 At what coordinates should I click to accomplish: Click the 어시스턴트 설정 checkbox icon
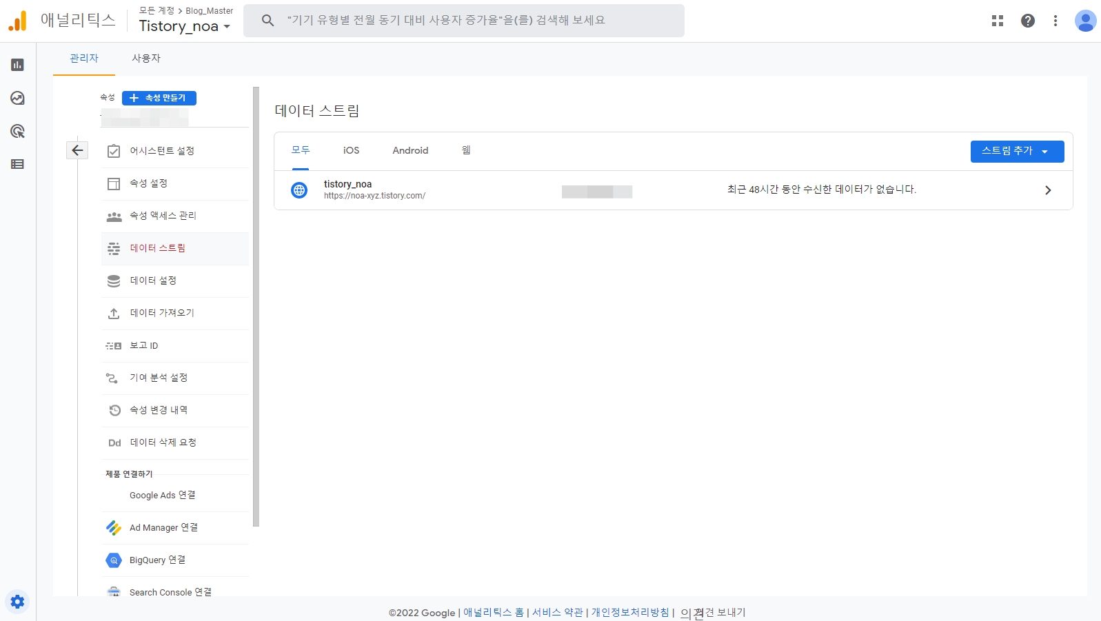[114, 151]
